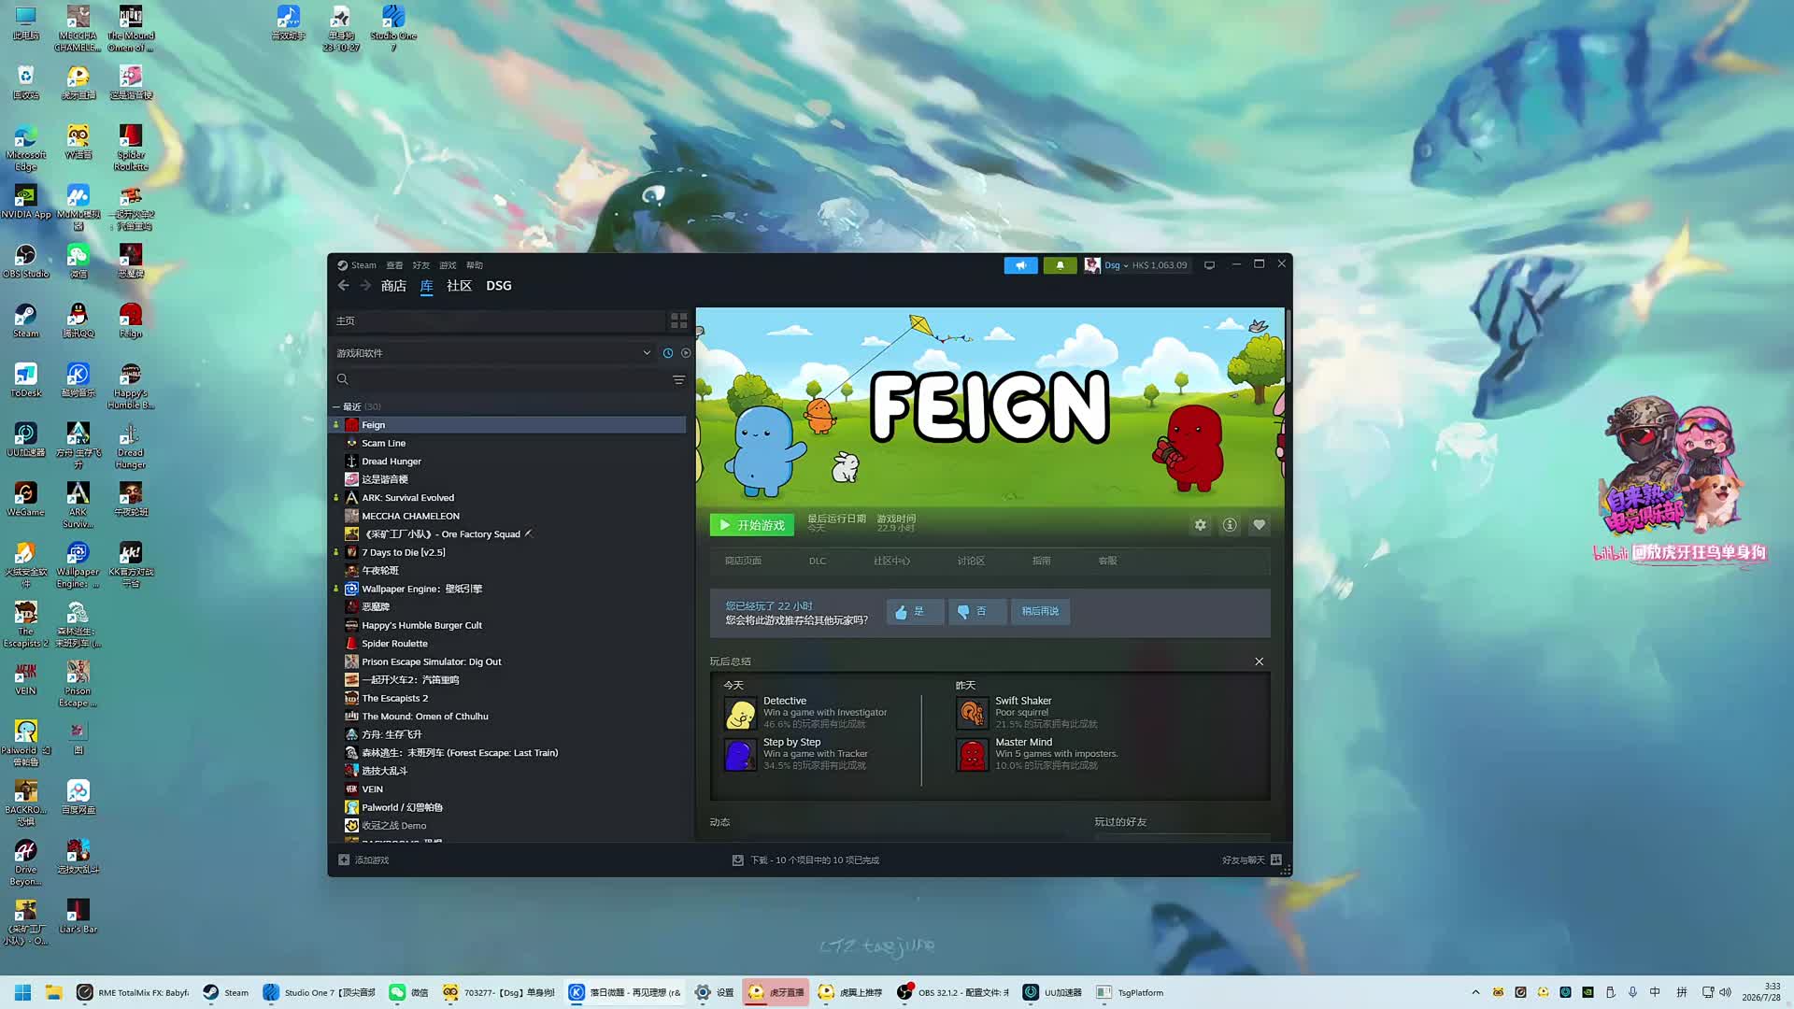Expand the 游戏和软件 filter dropdown
Image resolution: width=1794 pixels, height=1009 pixels.
647,353
